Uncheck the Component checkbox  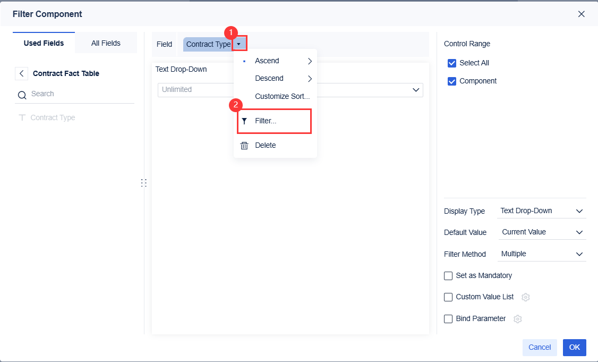(x=451, y=81)
